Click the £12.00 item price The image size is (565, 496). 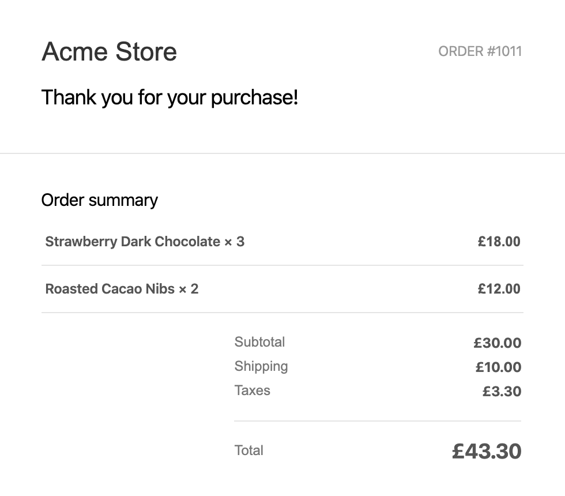click(x=499, y=289)
